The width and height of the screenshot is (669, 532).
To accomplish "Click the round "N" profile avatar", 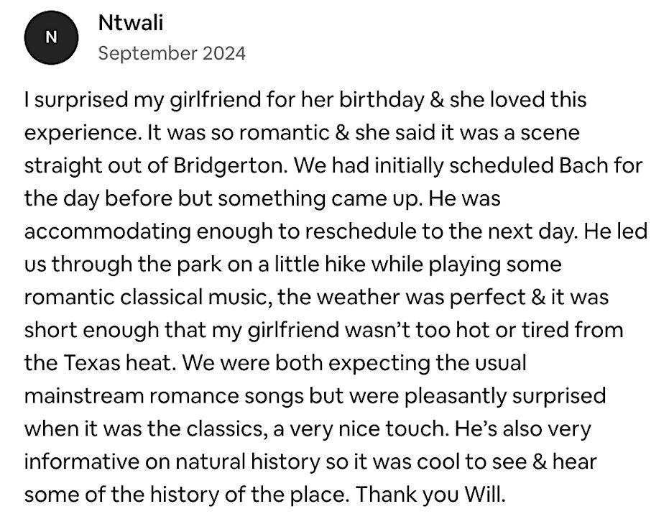I will click(x=51, y=38).
